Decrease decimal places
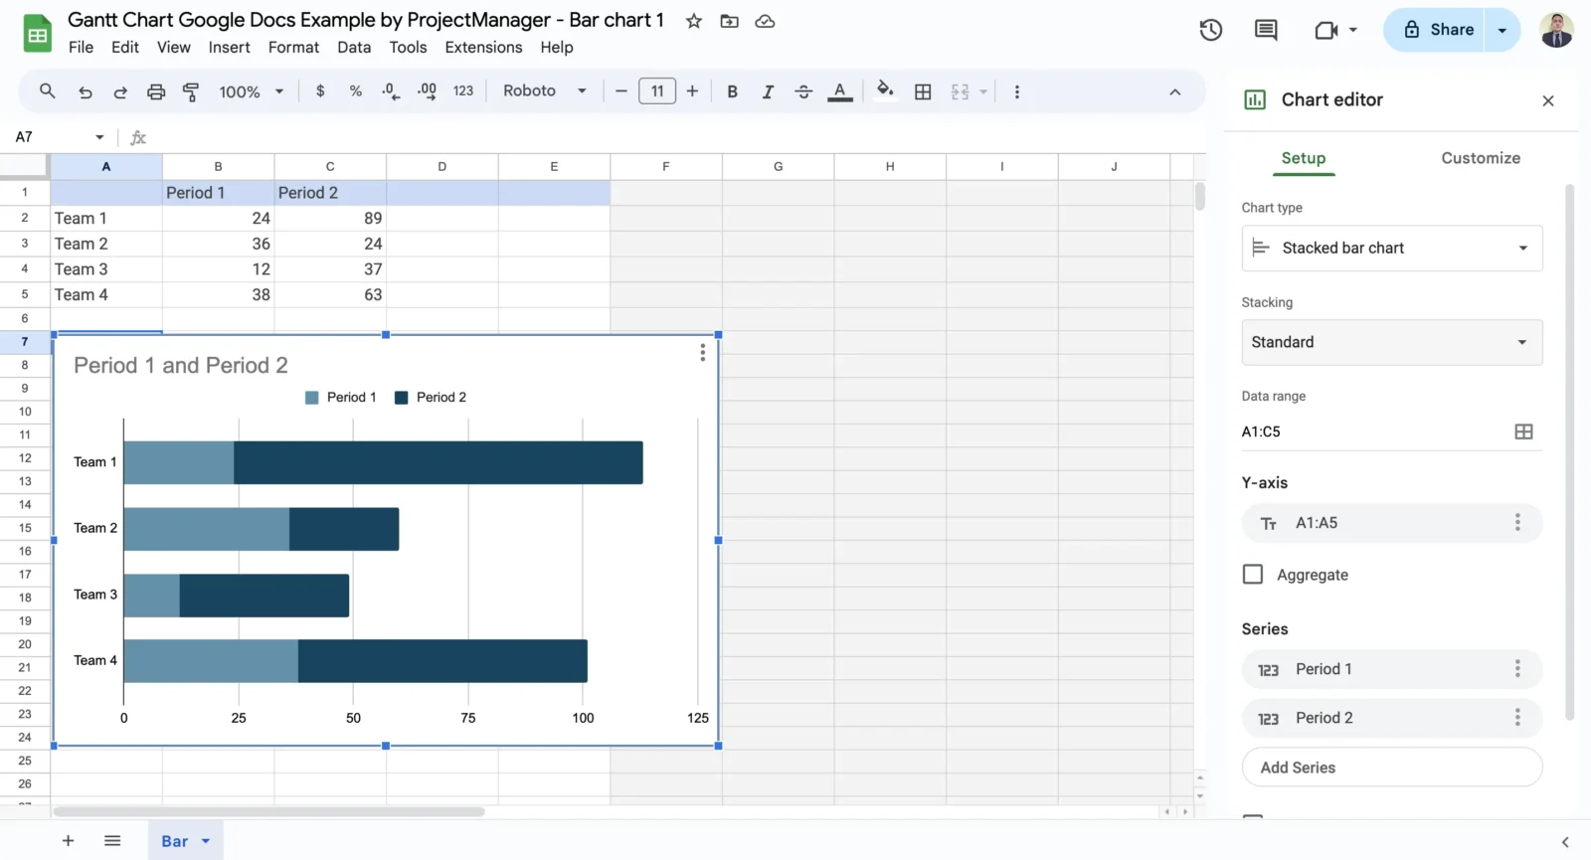 pyautogui.click(x=391, y=91)
